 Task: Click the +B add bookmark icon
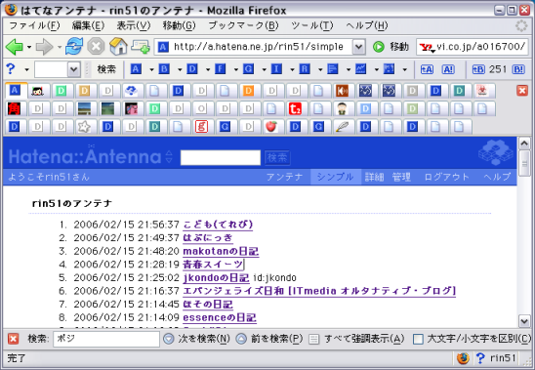[x=478, y=69]
